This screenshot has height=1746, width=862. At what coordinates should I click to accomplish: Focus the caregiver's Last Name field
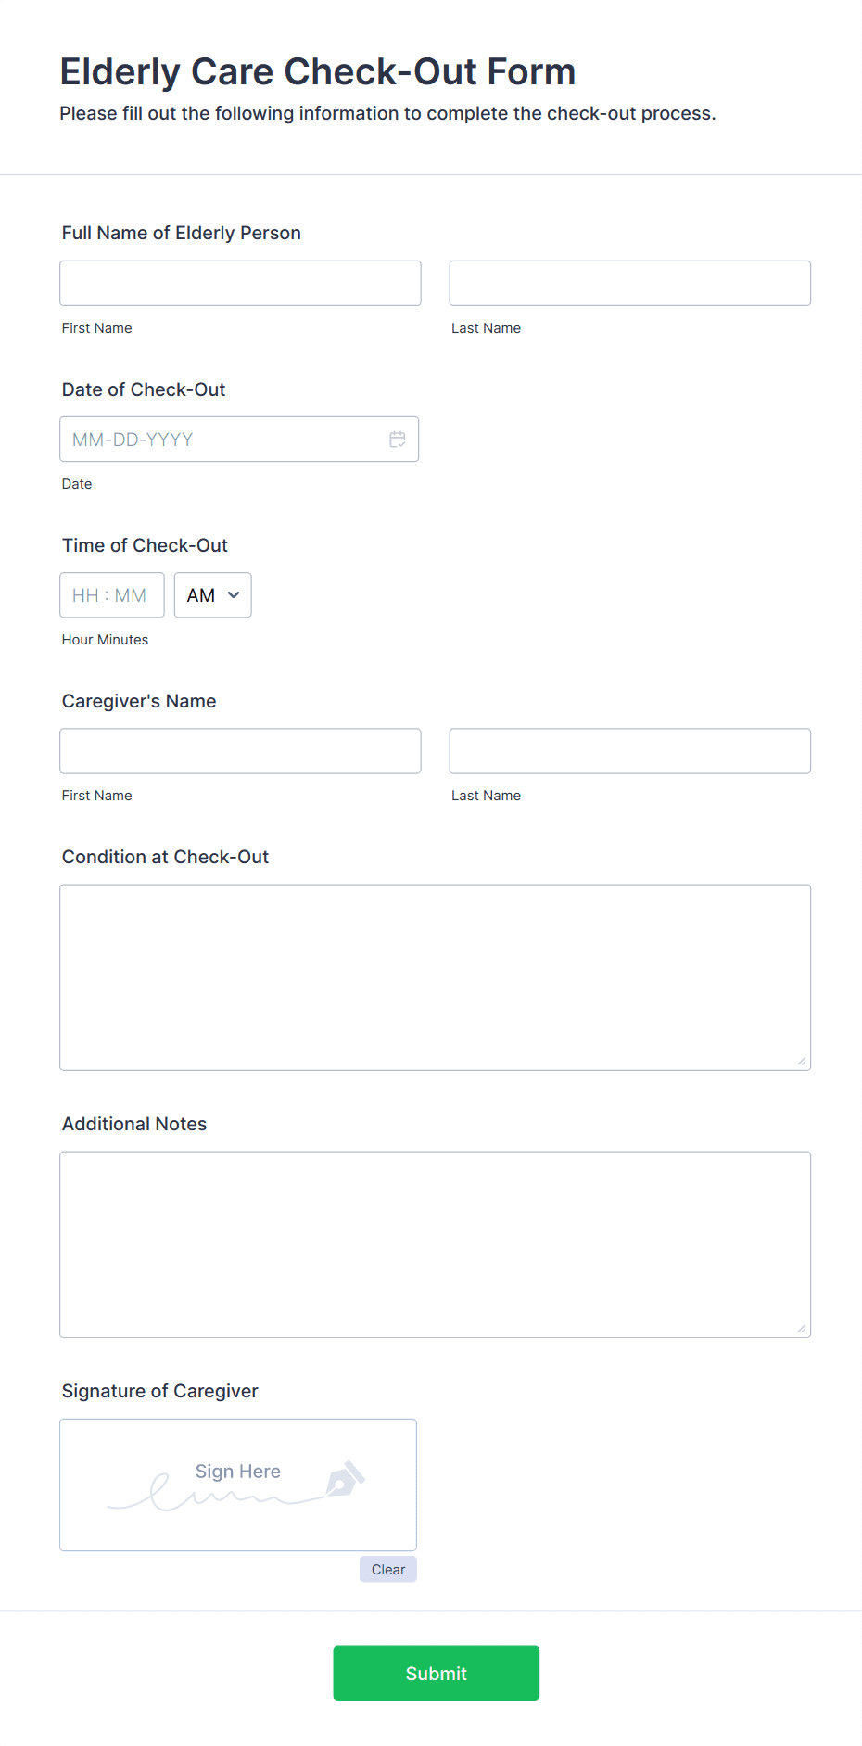[x=630, y=751]
